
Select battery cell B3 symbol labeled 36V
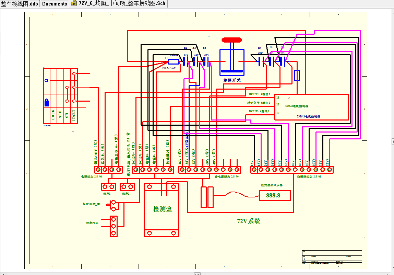[x=206, y=61]
